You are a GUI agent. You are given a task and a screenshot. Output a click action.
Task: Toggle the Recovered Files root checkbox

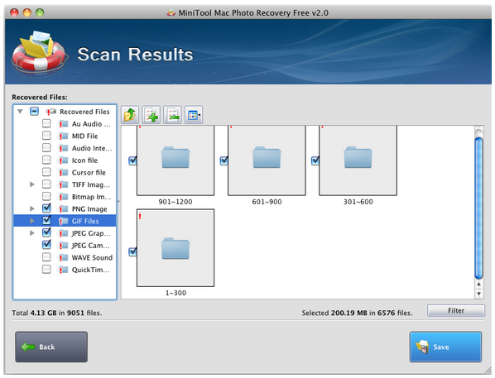34,112
